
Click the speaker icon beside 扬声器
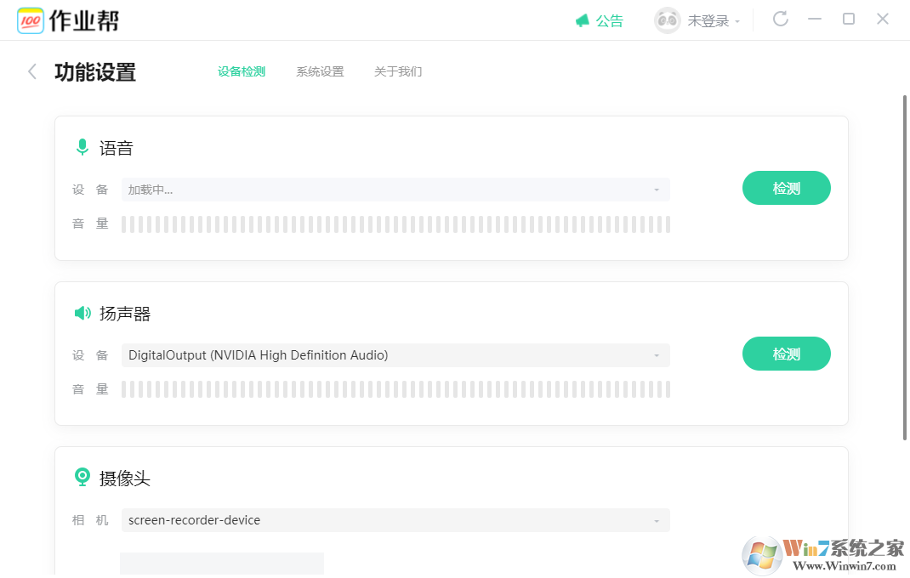[x=82, y=314]
